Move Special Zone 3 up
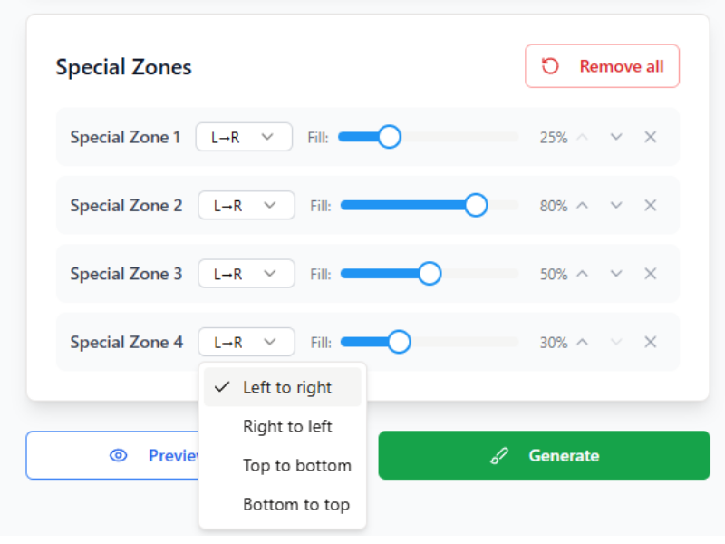 click(583, 274)
